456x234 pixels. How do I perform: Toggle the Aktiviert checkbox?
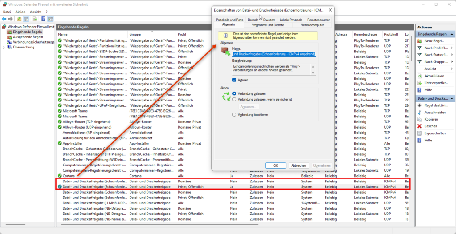(234, 80)
